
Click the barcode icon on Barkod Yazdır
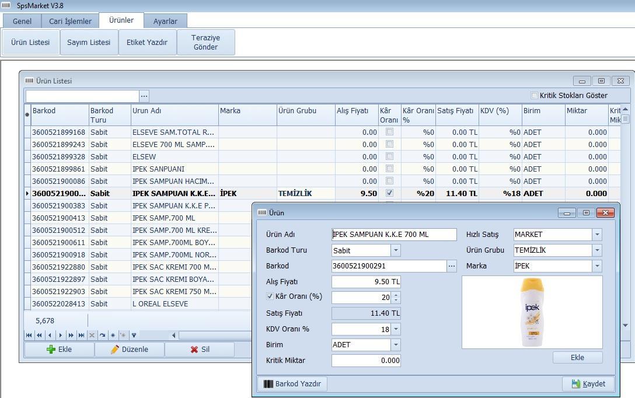(x=268, y=384)
